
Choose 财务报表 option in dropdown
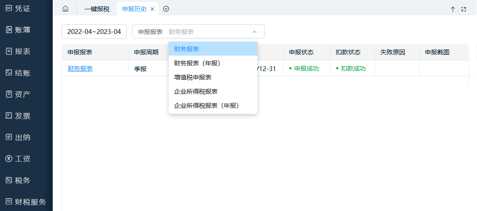(x=213, y=49)
